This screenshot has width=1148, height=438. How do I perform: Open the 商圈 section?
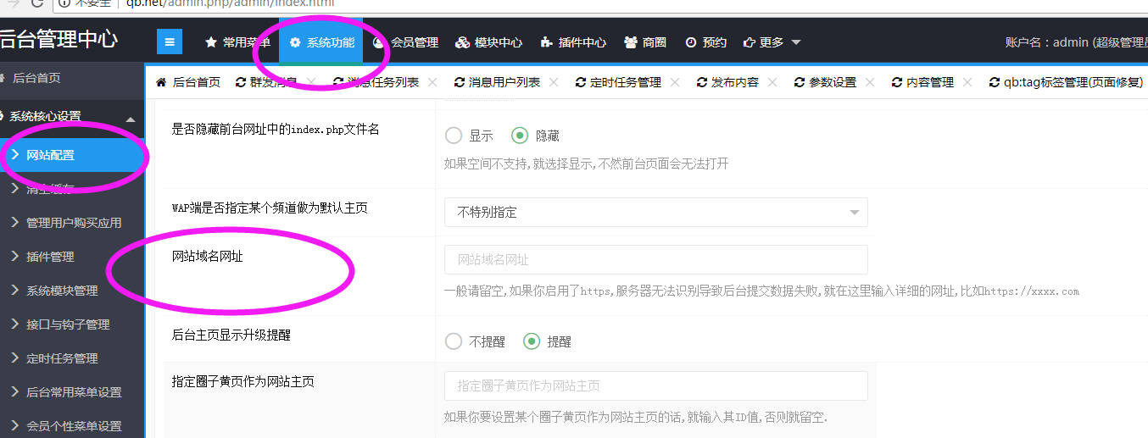tap(645, 42)
